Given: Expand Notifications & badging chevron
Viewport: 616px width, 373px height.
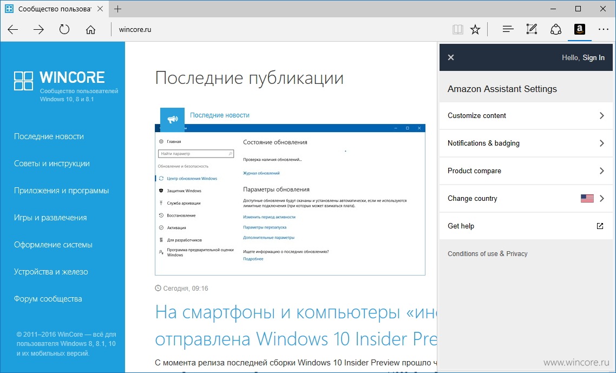Looking at the screenshot, I should click(601, 143).
